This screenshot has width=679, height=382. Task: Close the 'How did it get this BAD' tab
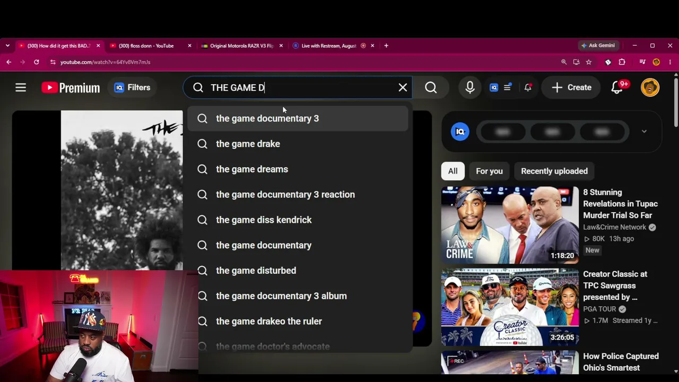point(98,46)
